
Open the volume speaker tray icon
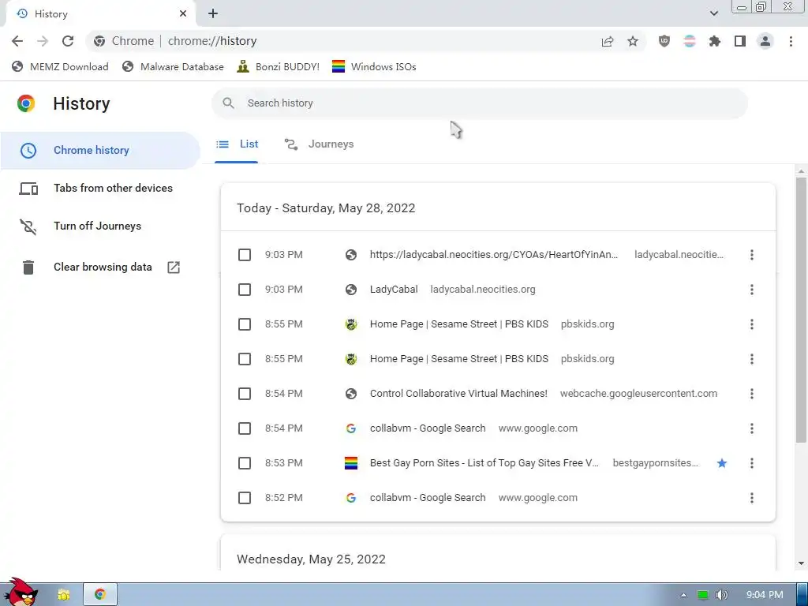tap(722, 595)
